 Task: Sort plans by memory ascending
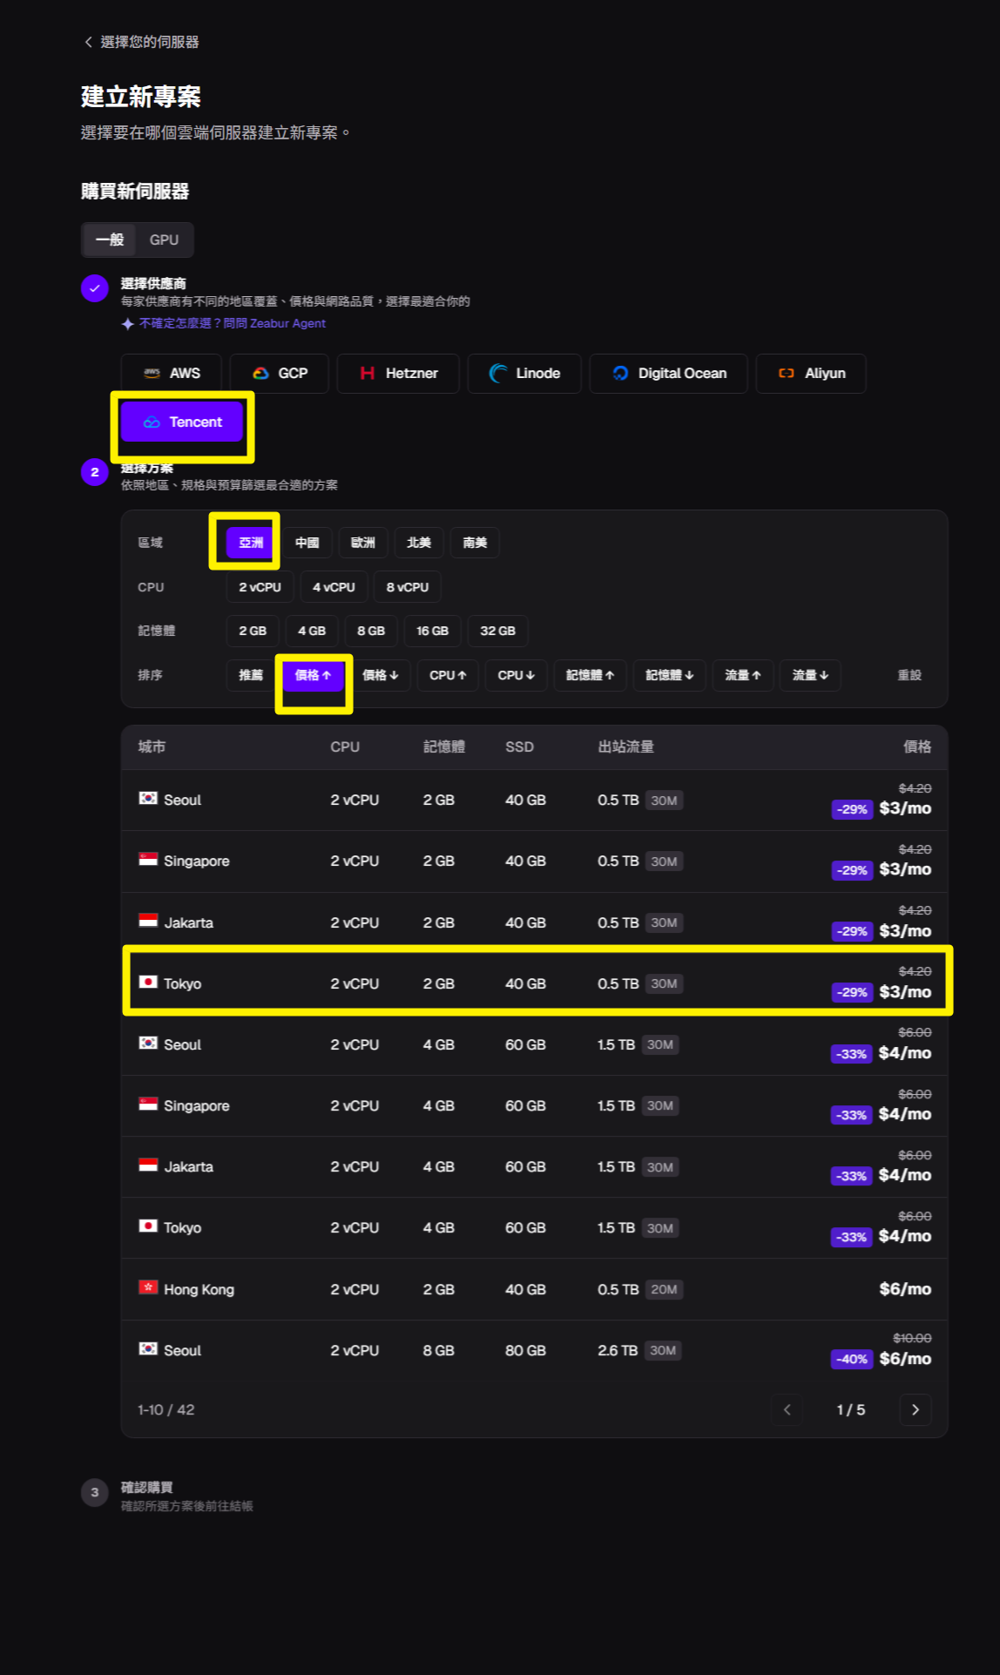590,675
